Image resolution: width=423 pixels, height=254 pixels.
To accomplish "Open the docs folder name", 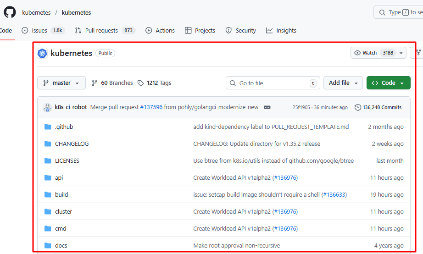I will [61, 246].
